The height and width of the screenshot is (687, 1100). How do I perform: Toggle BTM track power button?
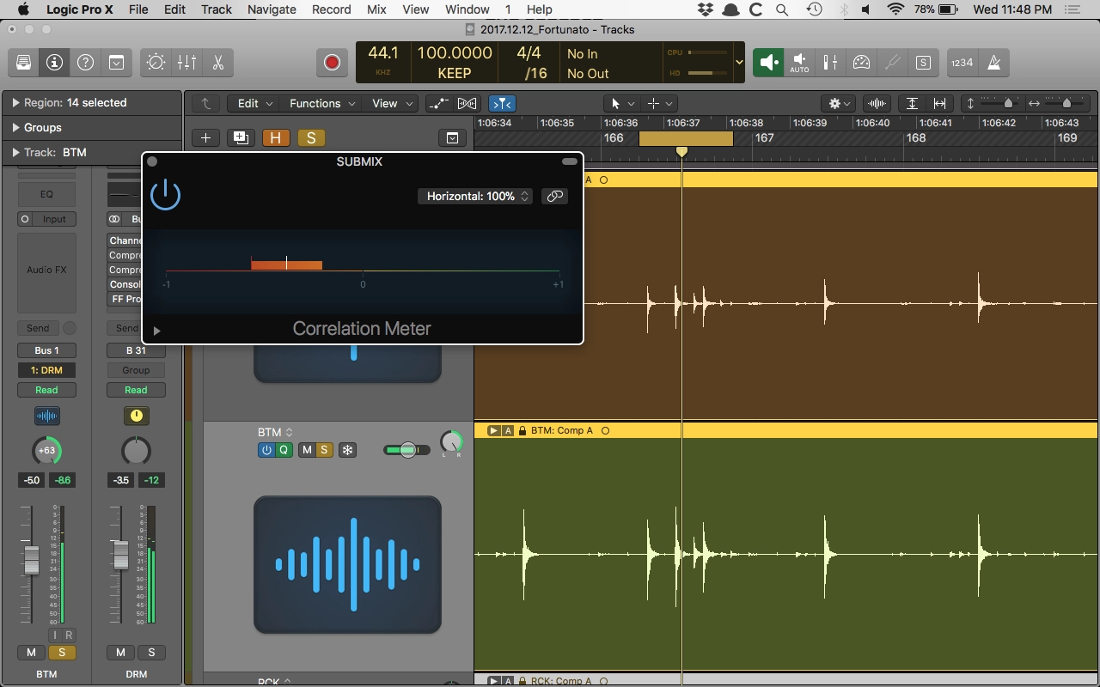[266, 450]
